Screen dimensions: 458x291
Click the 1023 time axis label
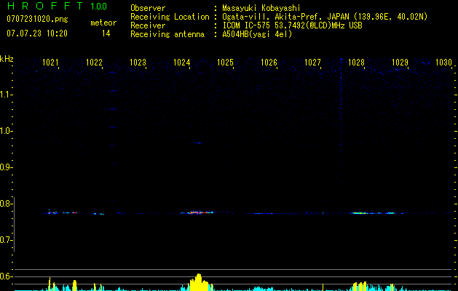click(138, 63)
